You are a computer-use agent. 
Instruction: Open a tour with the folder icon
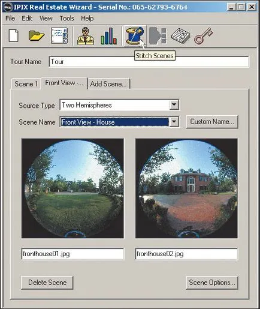tap(37, 35)
